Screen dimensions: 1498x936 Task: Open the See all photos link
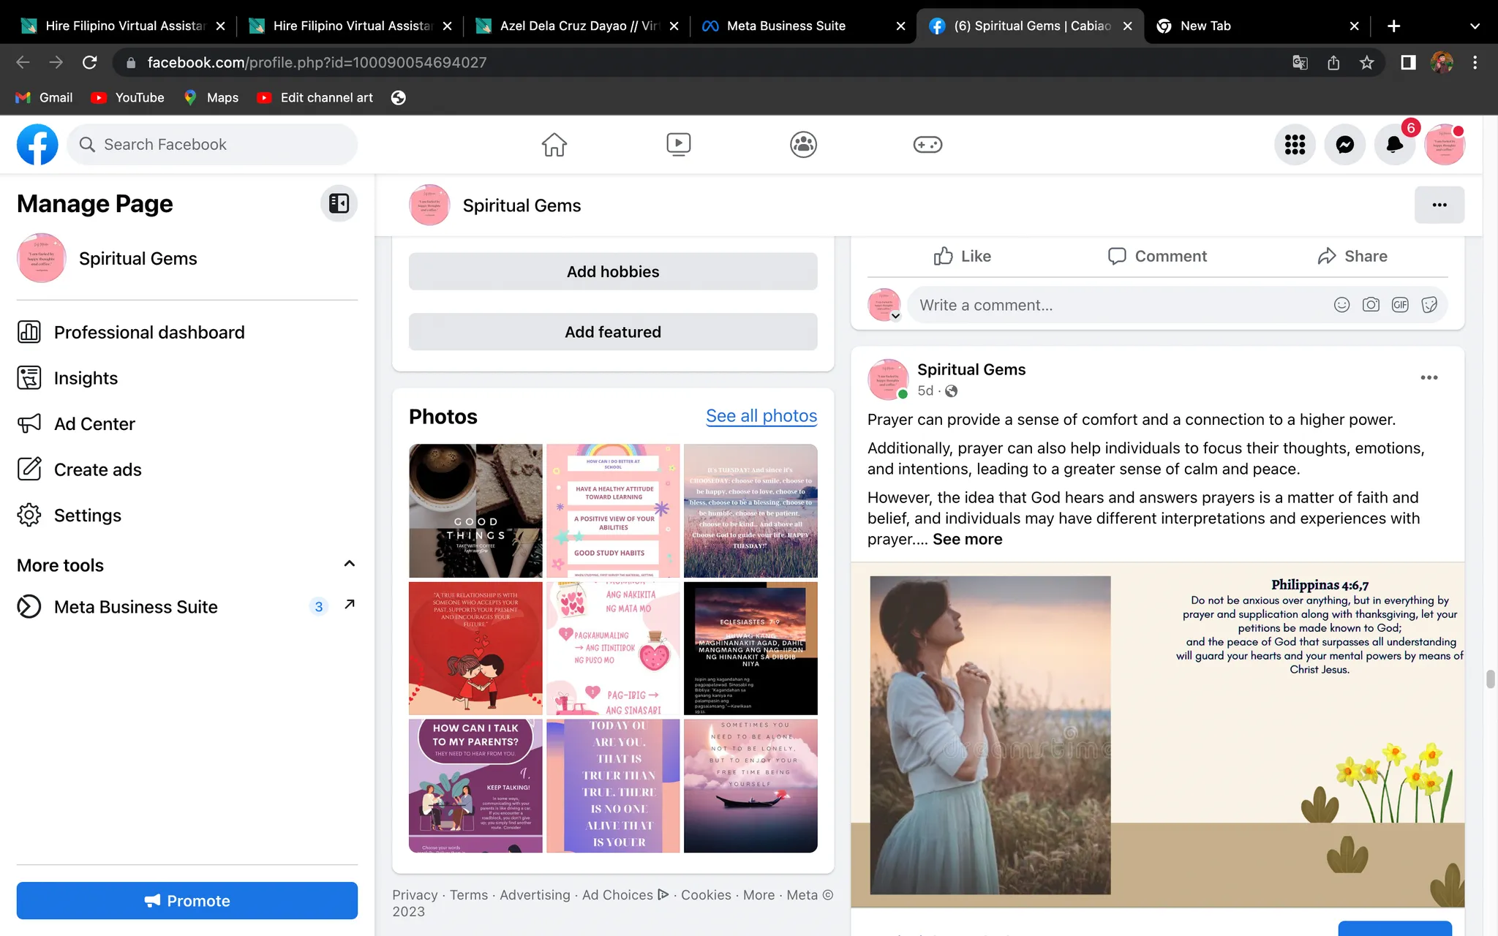coord(761,416)
